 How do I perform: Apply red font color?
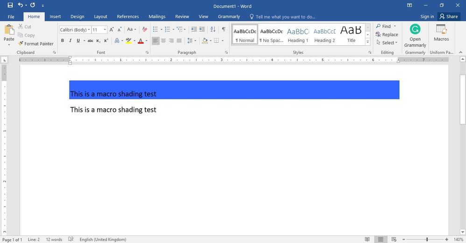[x=141, y=41]
